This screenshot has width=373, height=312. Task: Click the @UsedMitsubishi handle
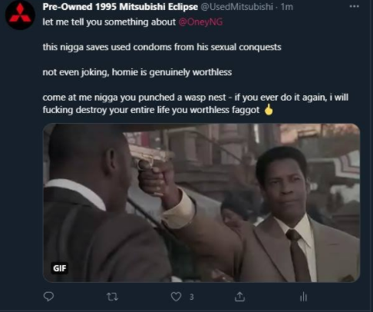(x=237, y=7)
